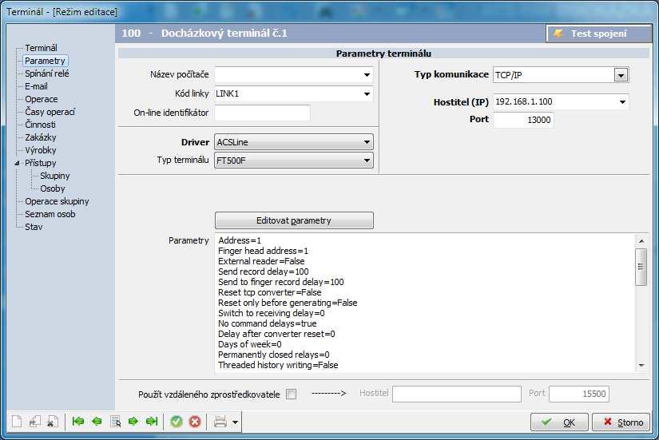
Task: Click Finger head address=1 line
Action: click(x=263, y=251)
